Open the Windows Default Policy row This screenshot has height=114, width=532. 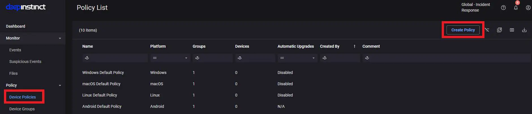(103, 73)
